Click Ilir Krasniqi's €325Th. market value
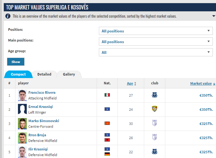Viewport: 216px width, 158px height. pos(206,152)
